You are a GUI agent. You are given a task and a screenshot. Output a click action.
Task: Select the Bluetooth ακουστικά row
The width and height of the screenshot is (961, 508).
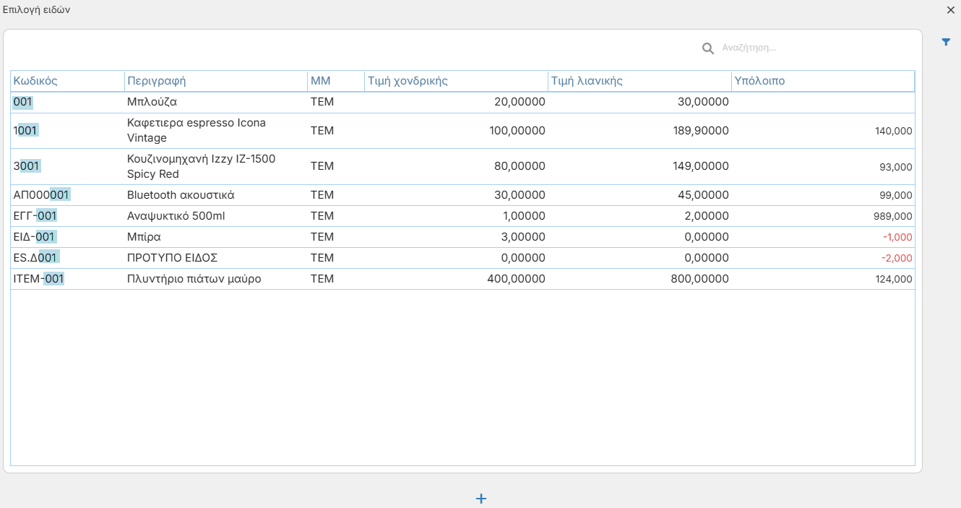(462, 195)
